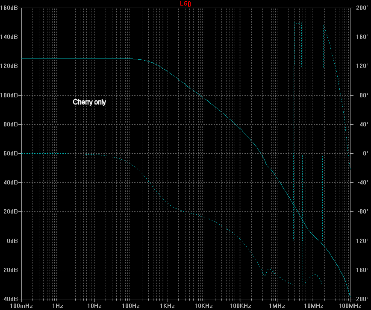371x310 pixels.
Task: Click the 160dB left axis label
Action: [x=9, y=8]
